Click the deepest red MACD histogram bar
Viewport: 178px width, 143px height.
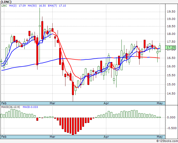pos(73,126)
